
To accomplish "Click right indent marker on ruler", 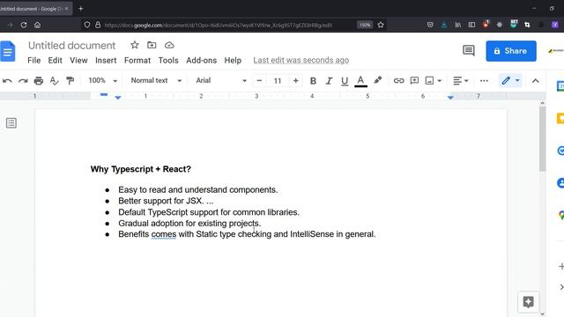I will 450,98.
